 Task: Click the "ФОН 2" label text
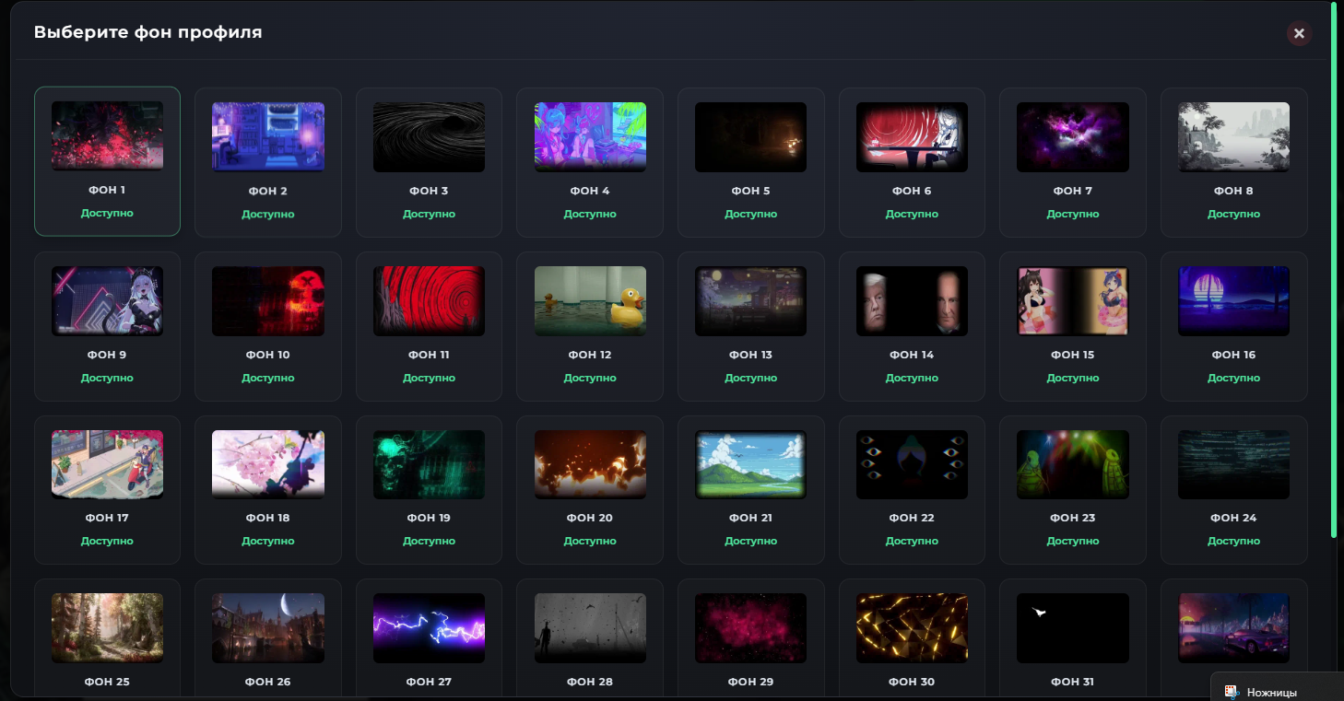[x=268, y=191]
